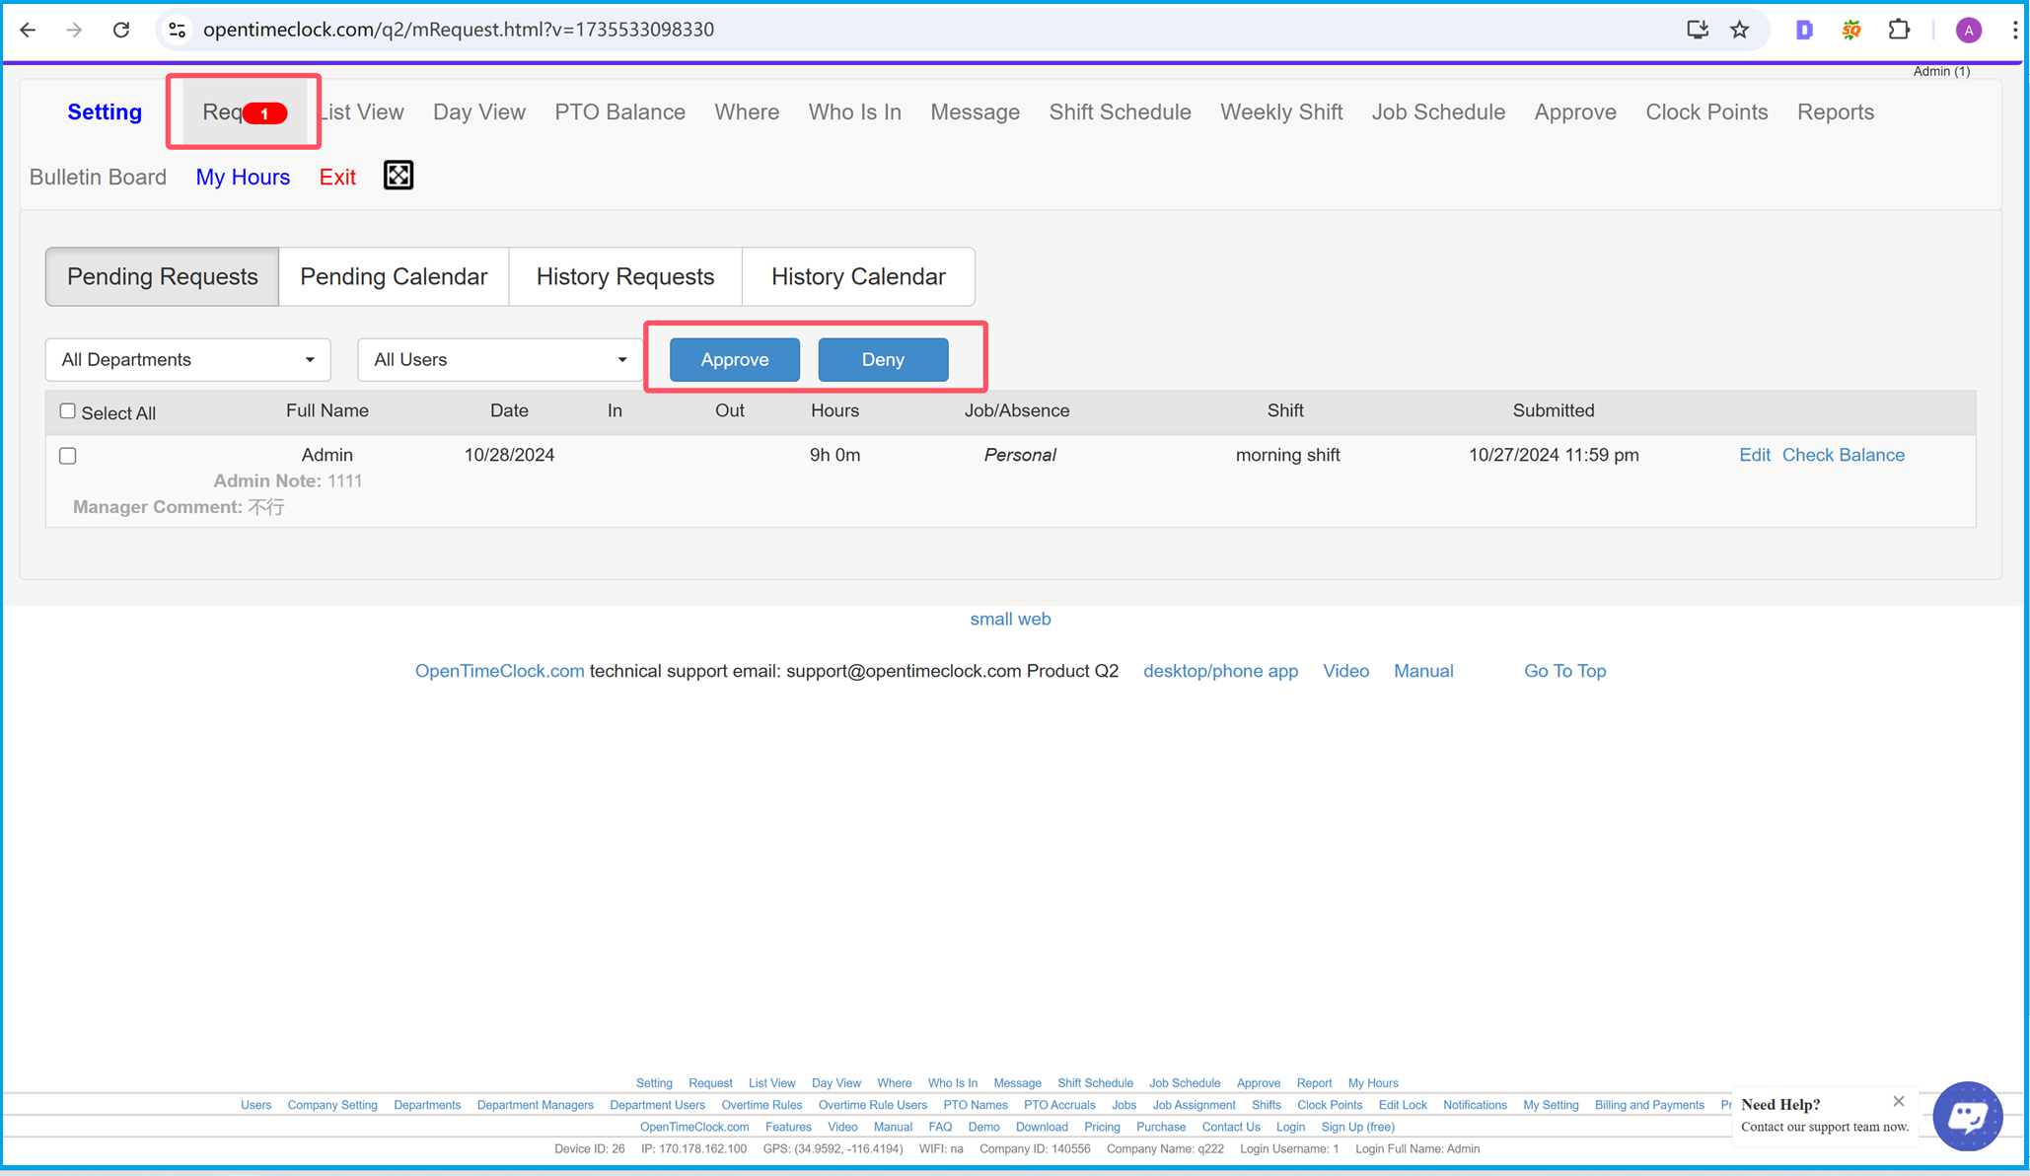
Task: Open the All Departments dropdown
Action: tap(187, 359)
